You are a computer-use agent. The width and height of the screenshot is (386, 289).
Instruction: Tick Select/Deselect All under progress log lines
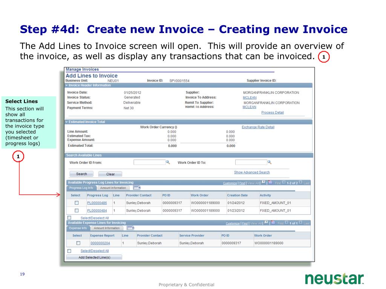(69, 218)
